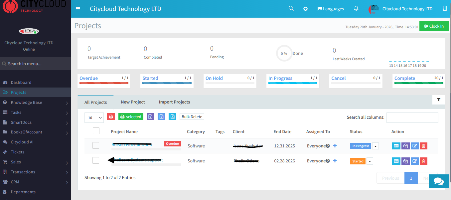Click the quick-add plus icon in header
Viewport: 451px width, 200px height.
(x=305, y=9)
